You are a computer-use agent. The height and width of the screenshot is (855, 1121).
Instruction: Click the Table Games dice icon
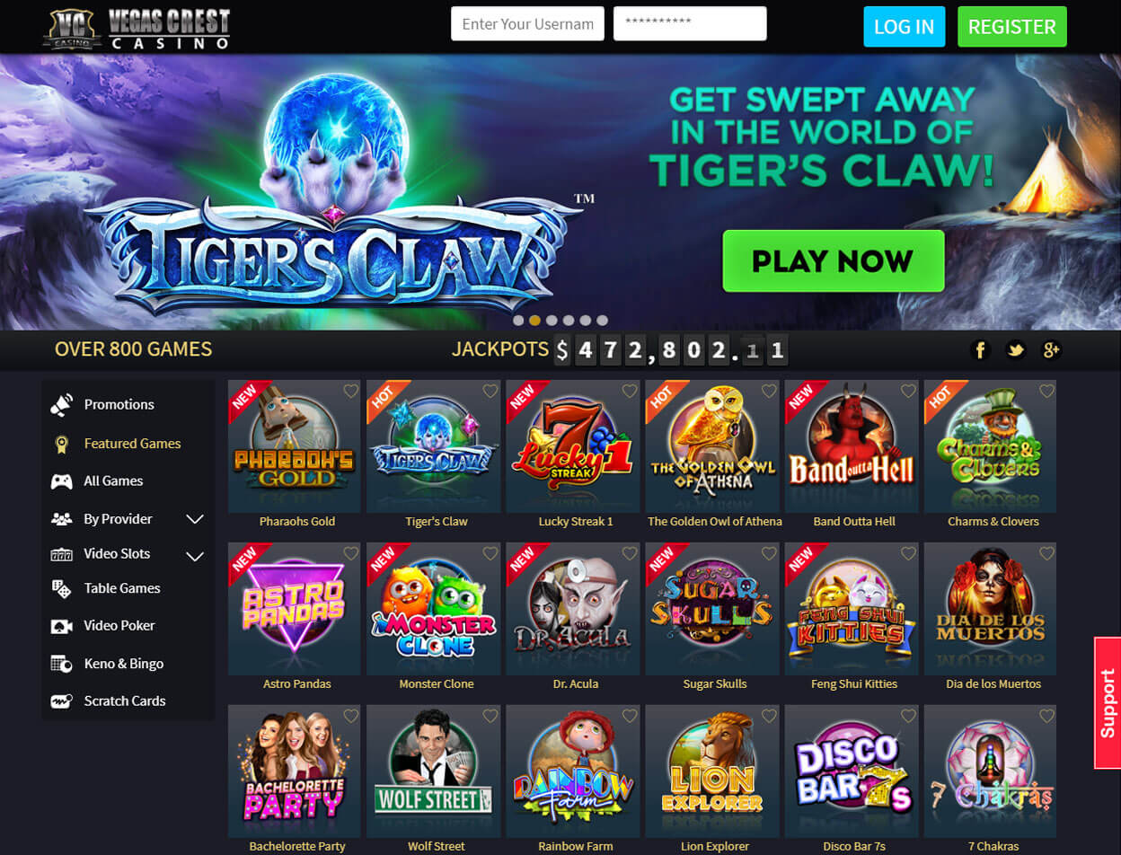61,588
